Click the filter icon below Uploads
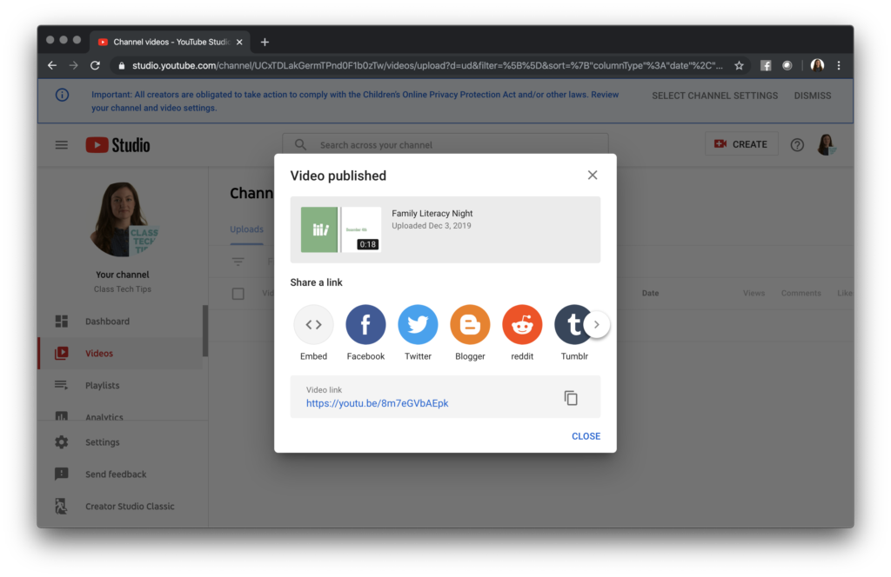This screenshot has height=577, width=891. click(x=238, y=262)
